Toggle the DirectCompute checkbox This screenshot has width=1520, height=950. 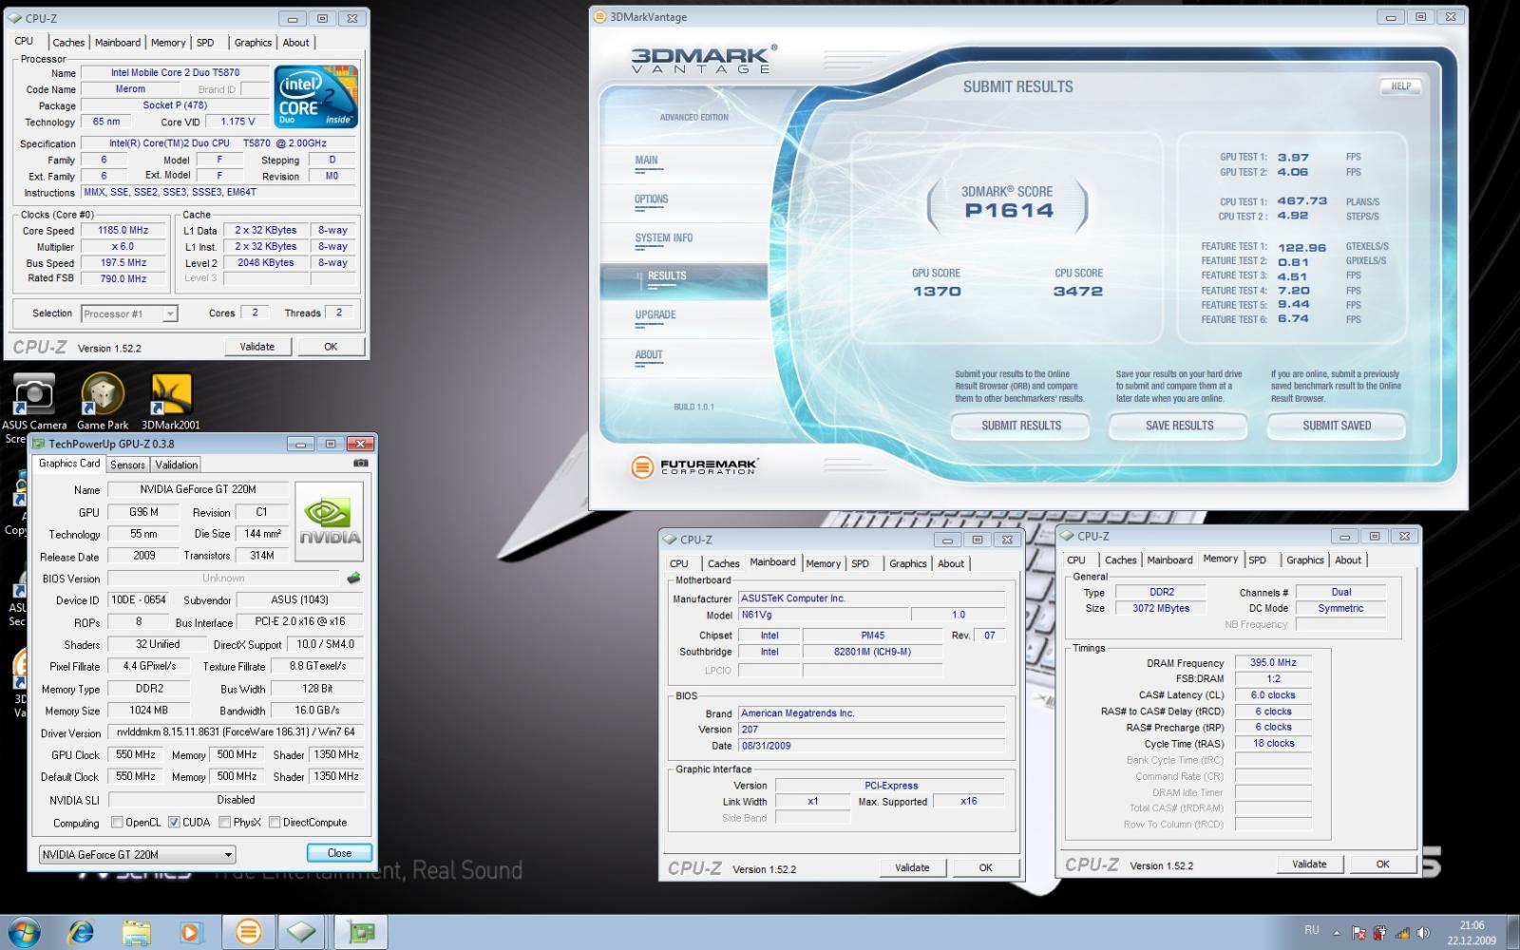coord(275,823)
